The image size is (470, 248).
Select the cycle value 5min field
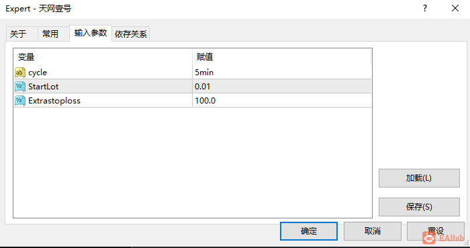282,73
